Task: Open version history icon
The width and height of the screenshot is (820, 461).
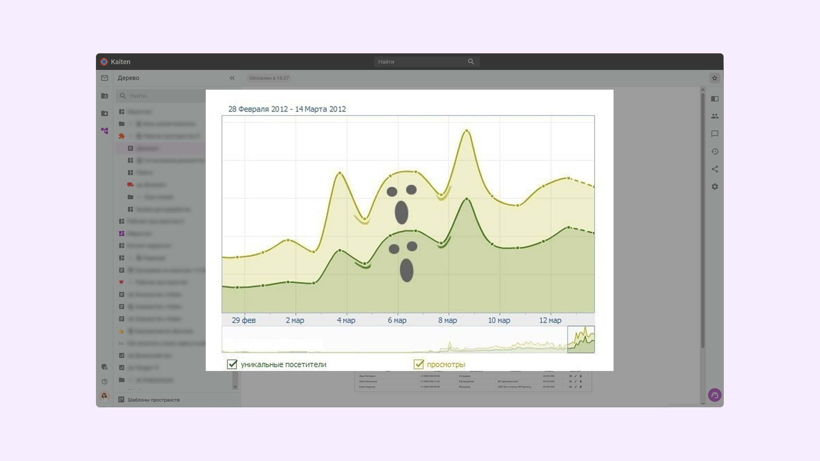Action: point(715,151)
